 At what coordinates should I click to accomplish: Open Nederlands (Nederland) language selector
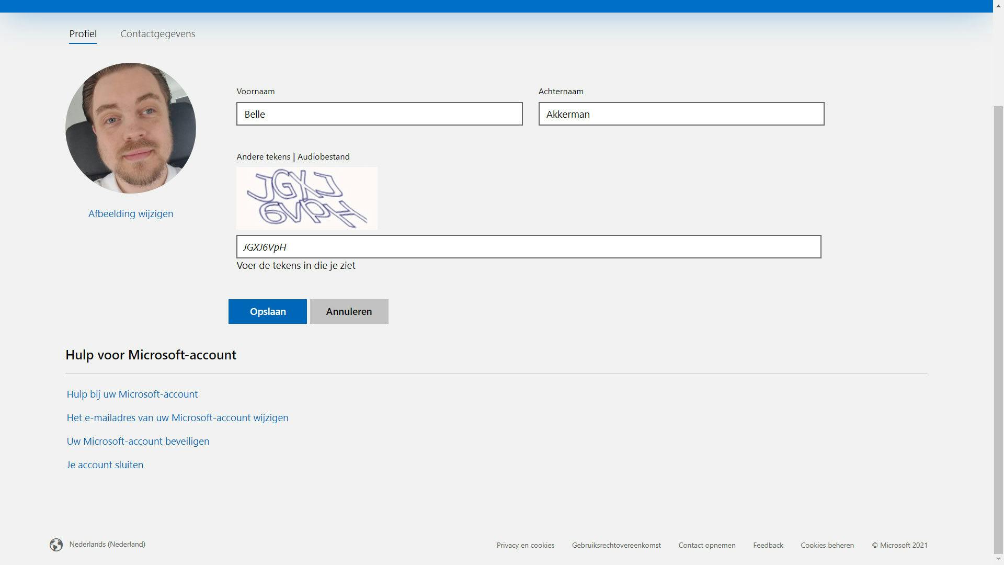(107, 544)
